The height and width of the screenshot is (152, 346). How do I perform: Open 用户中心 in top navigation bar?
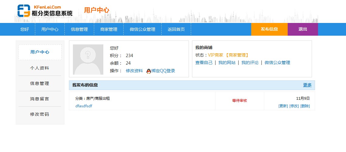coord(50,29)
